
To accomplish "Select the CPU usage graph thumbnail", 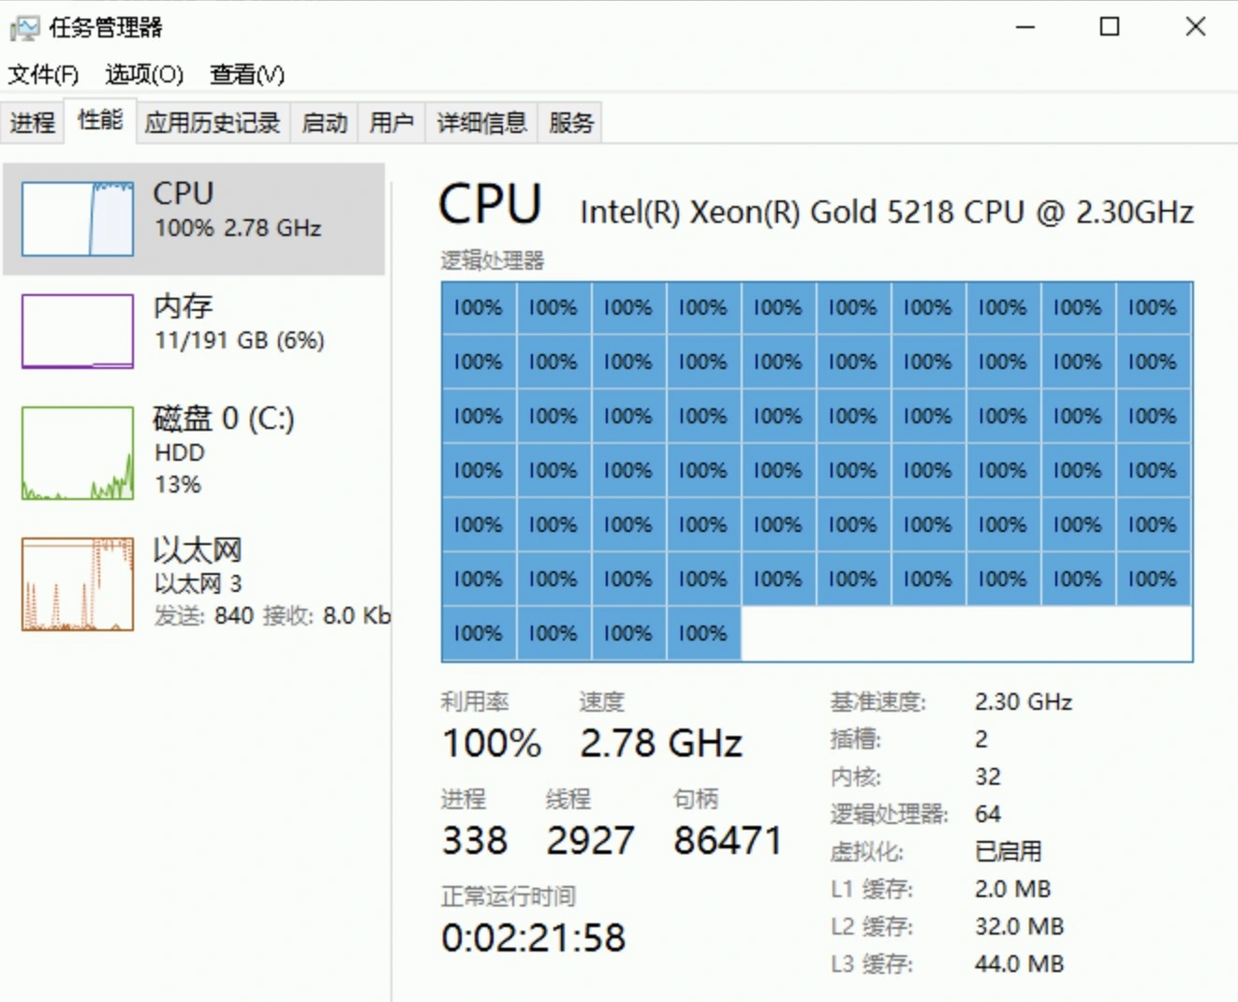I will click(78, 218).
